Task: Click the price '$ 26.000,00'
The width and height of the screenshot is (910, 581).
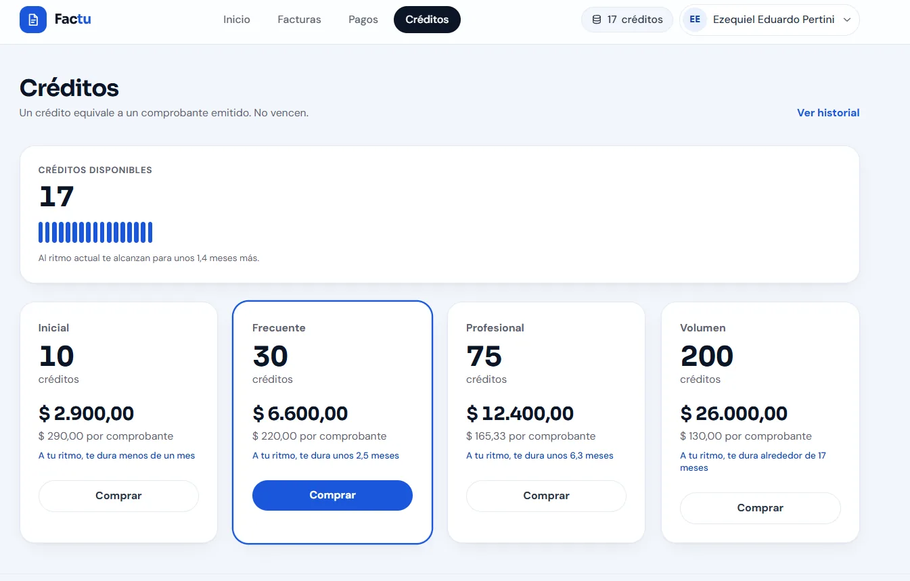Action: (x=734, y=413)
